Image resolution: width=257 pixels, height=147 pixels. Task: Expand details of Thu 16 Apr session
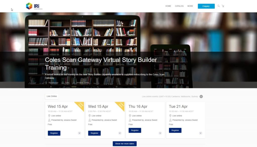[160, 133]
